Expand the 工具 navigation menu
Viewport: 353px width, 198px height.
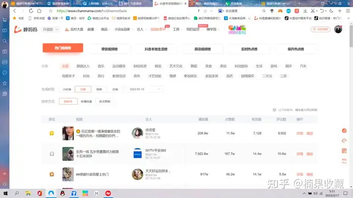tap(177, 29)
